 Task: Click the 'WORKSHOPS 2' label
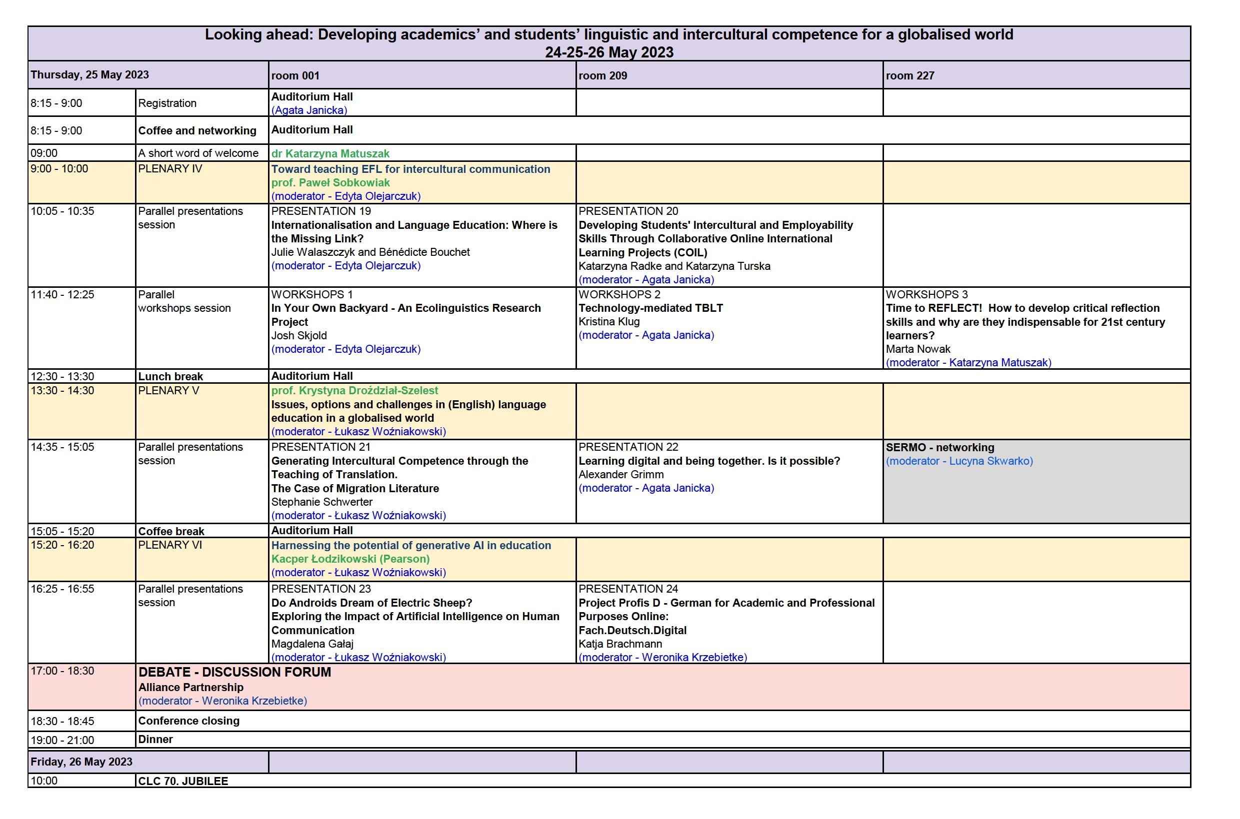tap(619, 295)
